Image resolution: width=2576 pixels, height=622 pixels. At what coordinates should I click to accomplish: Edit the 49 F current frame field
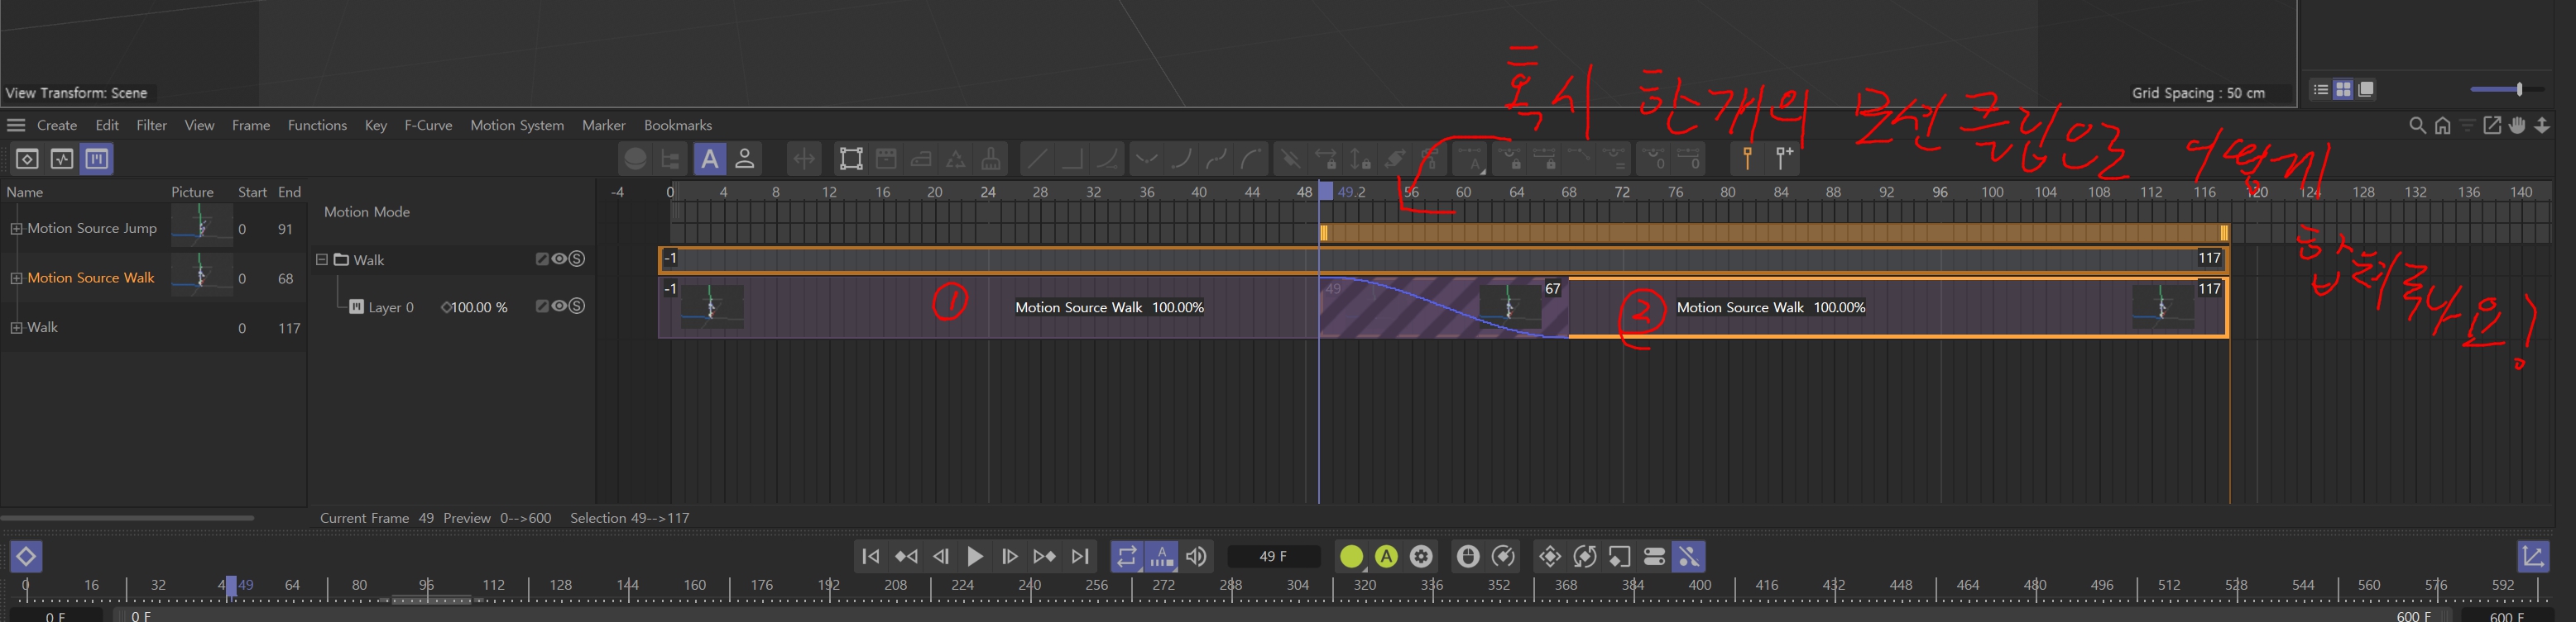point(1273,556)
